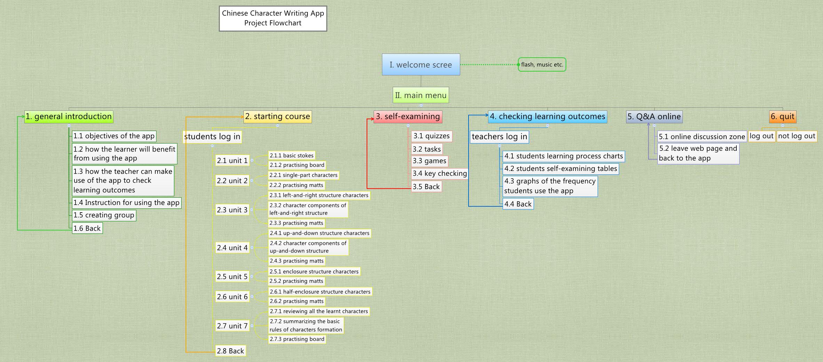Select the "2. starting course" topic
823x362 pixels.
tap(277, 116)
